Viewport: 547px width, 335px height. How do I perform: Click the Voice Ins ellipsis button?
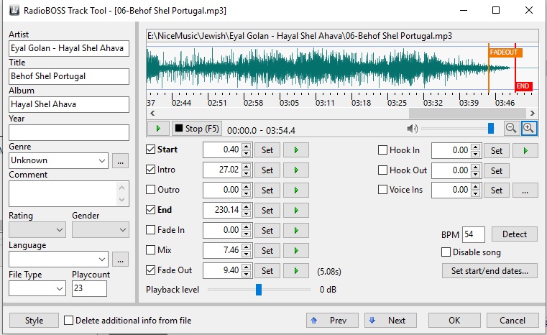point(525,191)
